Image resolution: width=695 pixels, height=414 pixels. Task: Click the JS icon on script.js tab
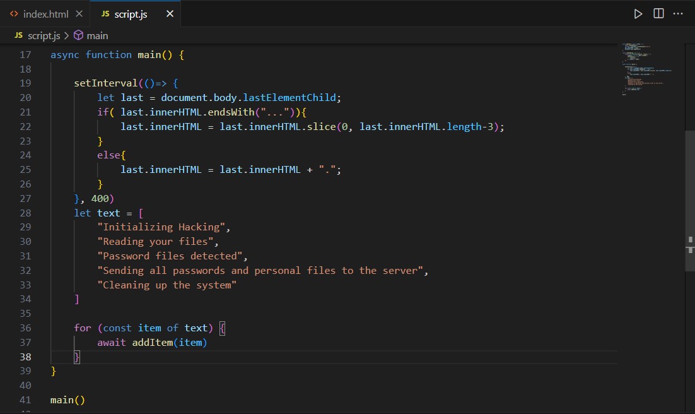click(x=105, y=14)
